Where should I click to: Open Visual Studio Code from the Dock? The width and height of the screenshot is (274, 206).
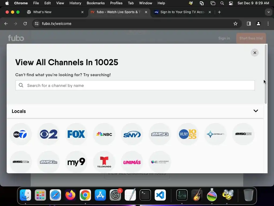[160, 195]
